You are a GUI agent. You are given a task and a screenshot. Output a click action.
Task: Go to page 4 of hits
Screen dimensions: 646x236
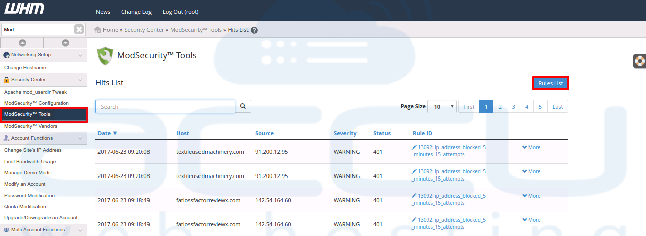tap(527, 106)
